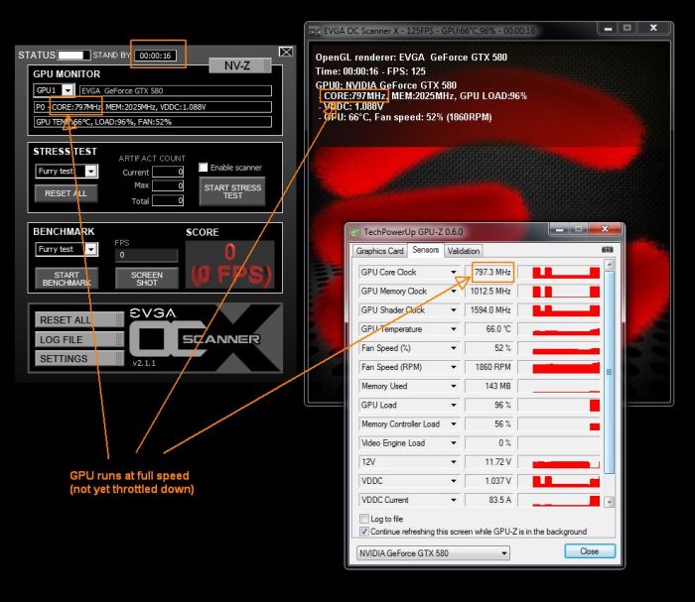Viewport: 695px width, 602px height.
Task: Open Benchmark Furry test dropdown
Action: pyautogui.click(x=91, y=249)
